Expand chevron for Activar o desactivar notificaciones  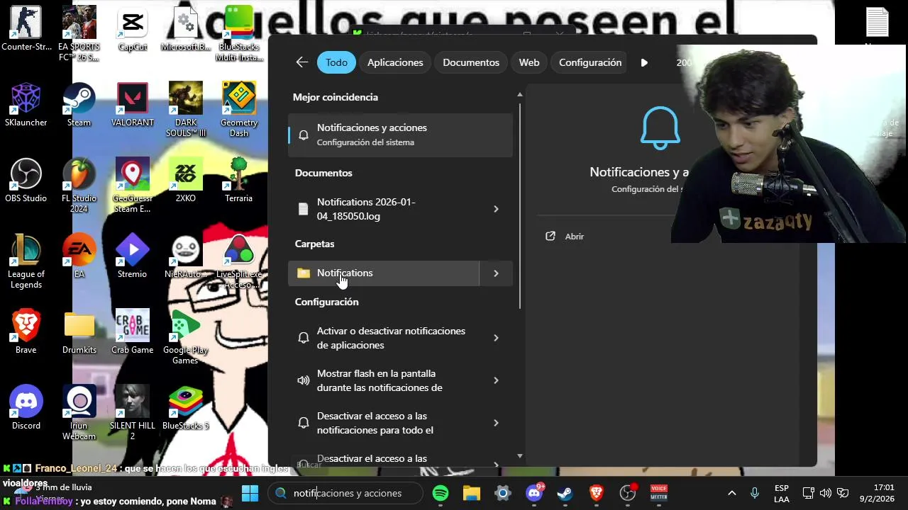tap(496, 338)
